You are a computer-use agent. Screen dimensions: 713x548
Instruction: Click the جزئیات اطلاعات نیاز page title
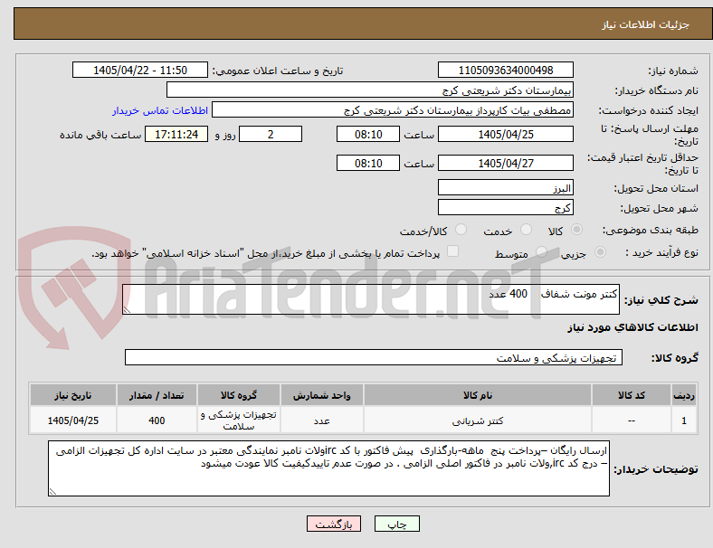pos(646,24)
